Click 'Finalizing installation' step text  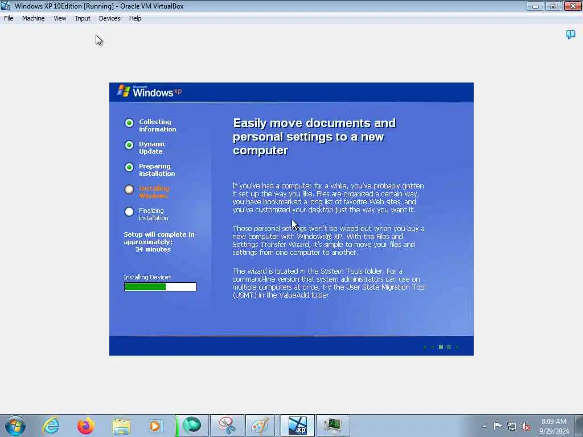153,215
